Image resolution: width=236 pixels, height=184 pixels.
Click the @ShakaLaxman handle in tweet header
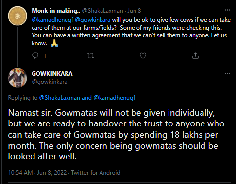click(x=102, y=11)
